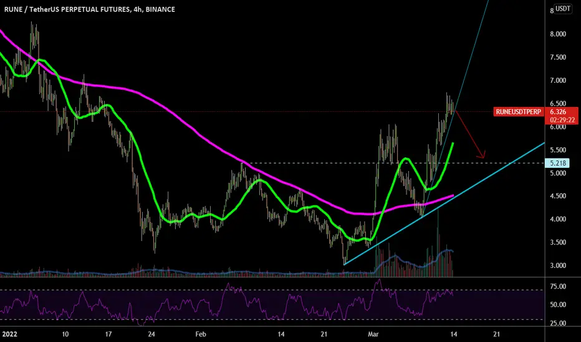Screen dimensions: 581x342
Task: Click the 7.000 price axis label
Action: (x=558, y=81)
